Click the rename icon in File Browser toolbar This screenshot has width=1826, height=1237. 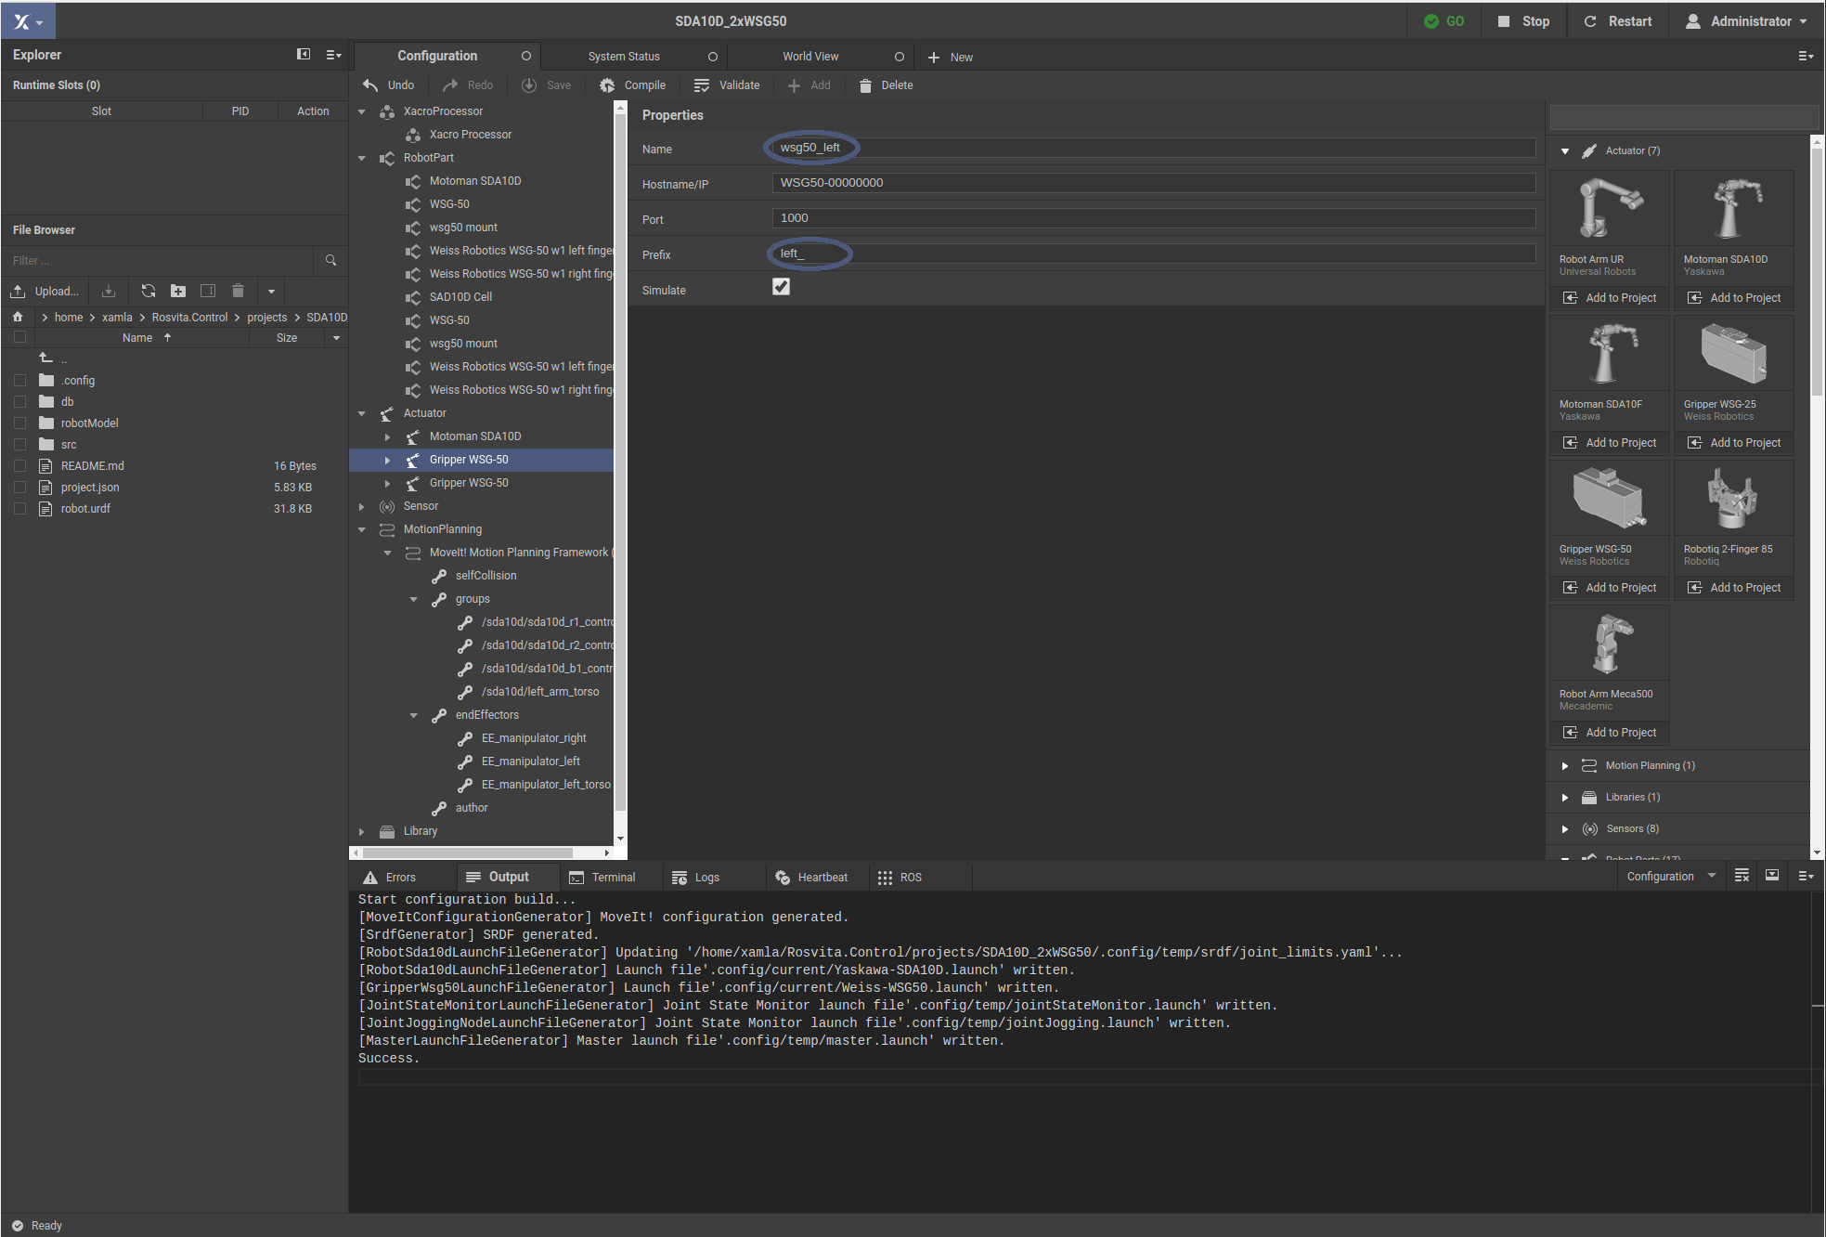(x=208, y=292)
